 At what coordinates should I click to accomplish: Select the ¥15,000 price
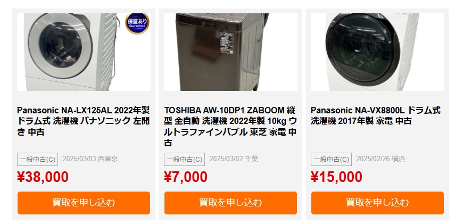(x=337, y=177)
